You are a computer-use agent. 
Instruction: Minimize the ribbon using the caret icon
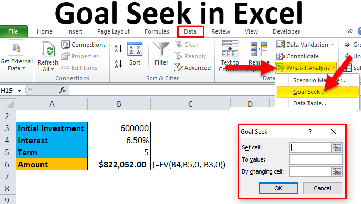pos(350,31)
